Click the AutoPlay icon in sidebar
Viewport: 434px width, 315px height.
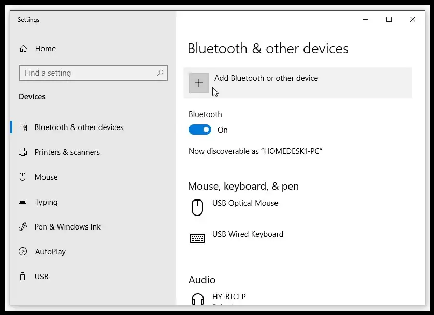tap(23, 252)
